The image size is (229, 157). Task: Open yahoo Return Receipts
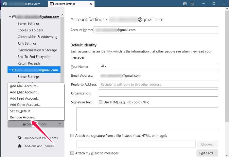coord(29,63)
